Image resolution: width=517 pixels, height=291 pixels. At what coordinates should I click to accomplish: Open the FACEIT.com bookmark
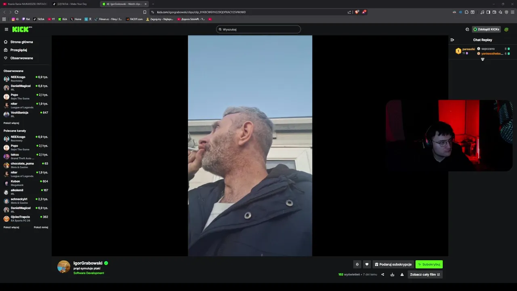click(x=135, y=19)
